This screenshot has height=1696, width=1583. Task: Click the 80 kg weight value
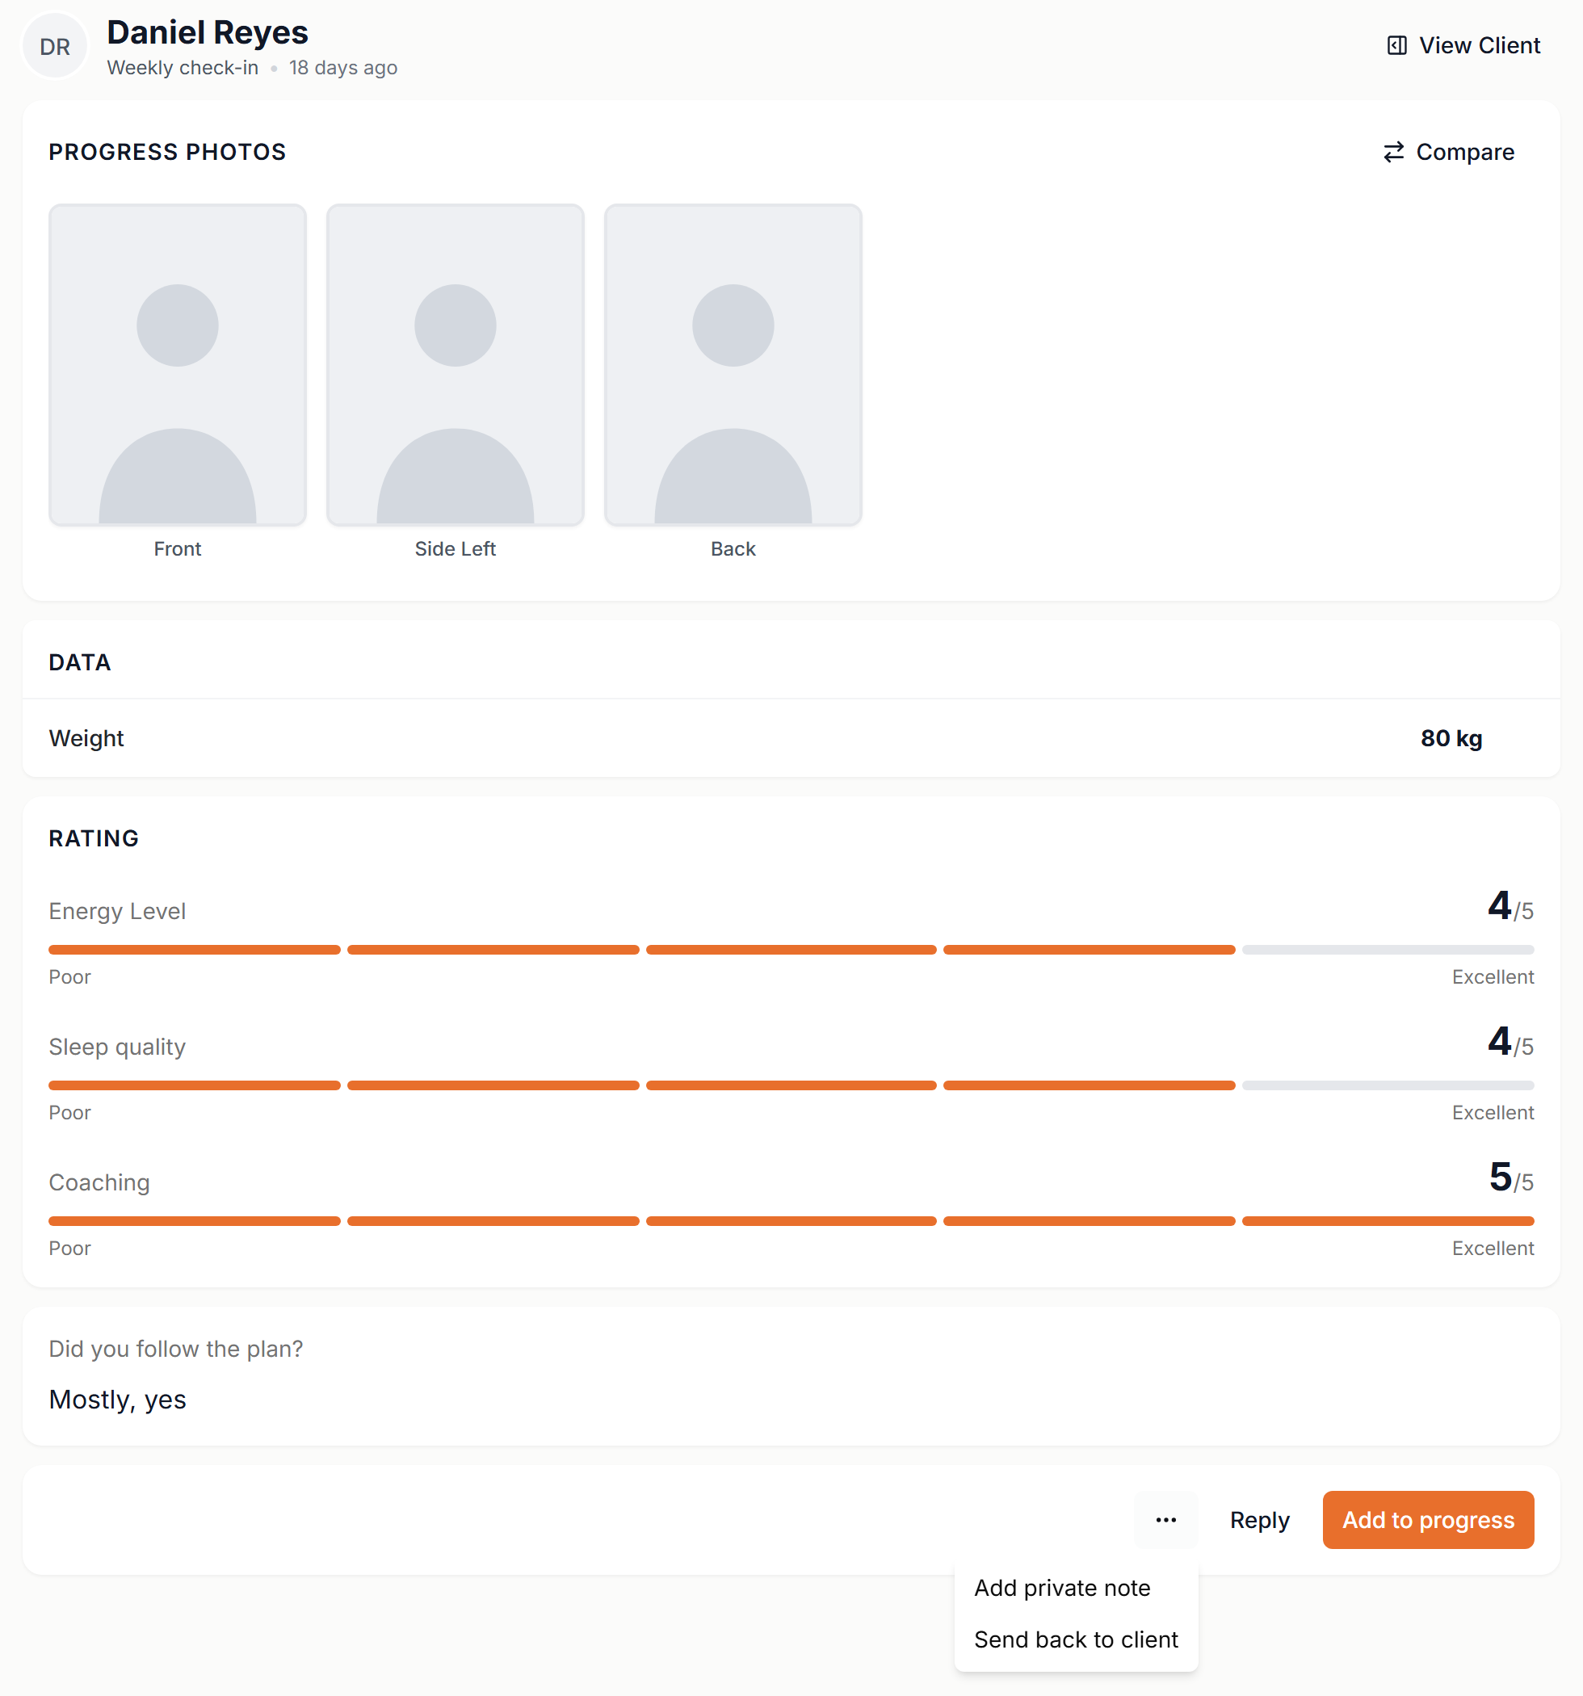[x=1451, y=738]
